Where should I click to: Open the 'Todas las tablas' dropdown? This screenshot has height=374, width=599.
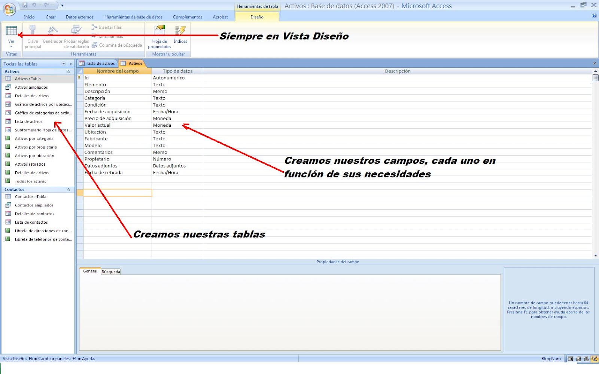[64, 64]
